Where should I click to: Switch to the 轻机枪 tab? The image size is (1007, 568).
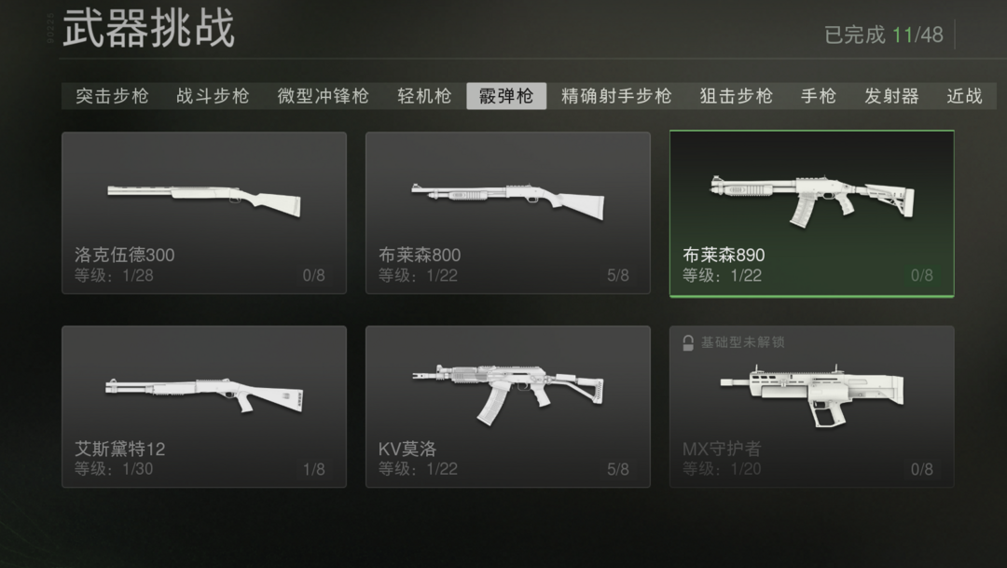click(x=424, y=96)
